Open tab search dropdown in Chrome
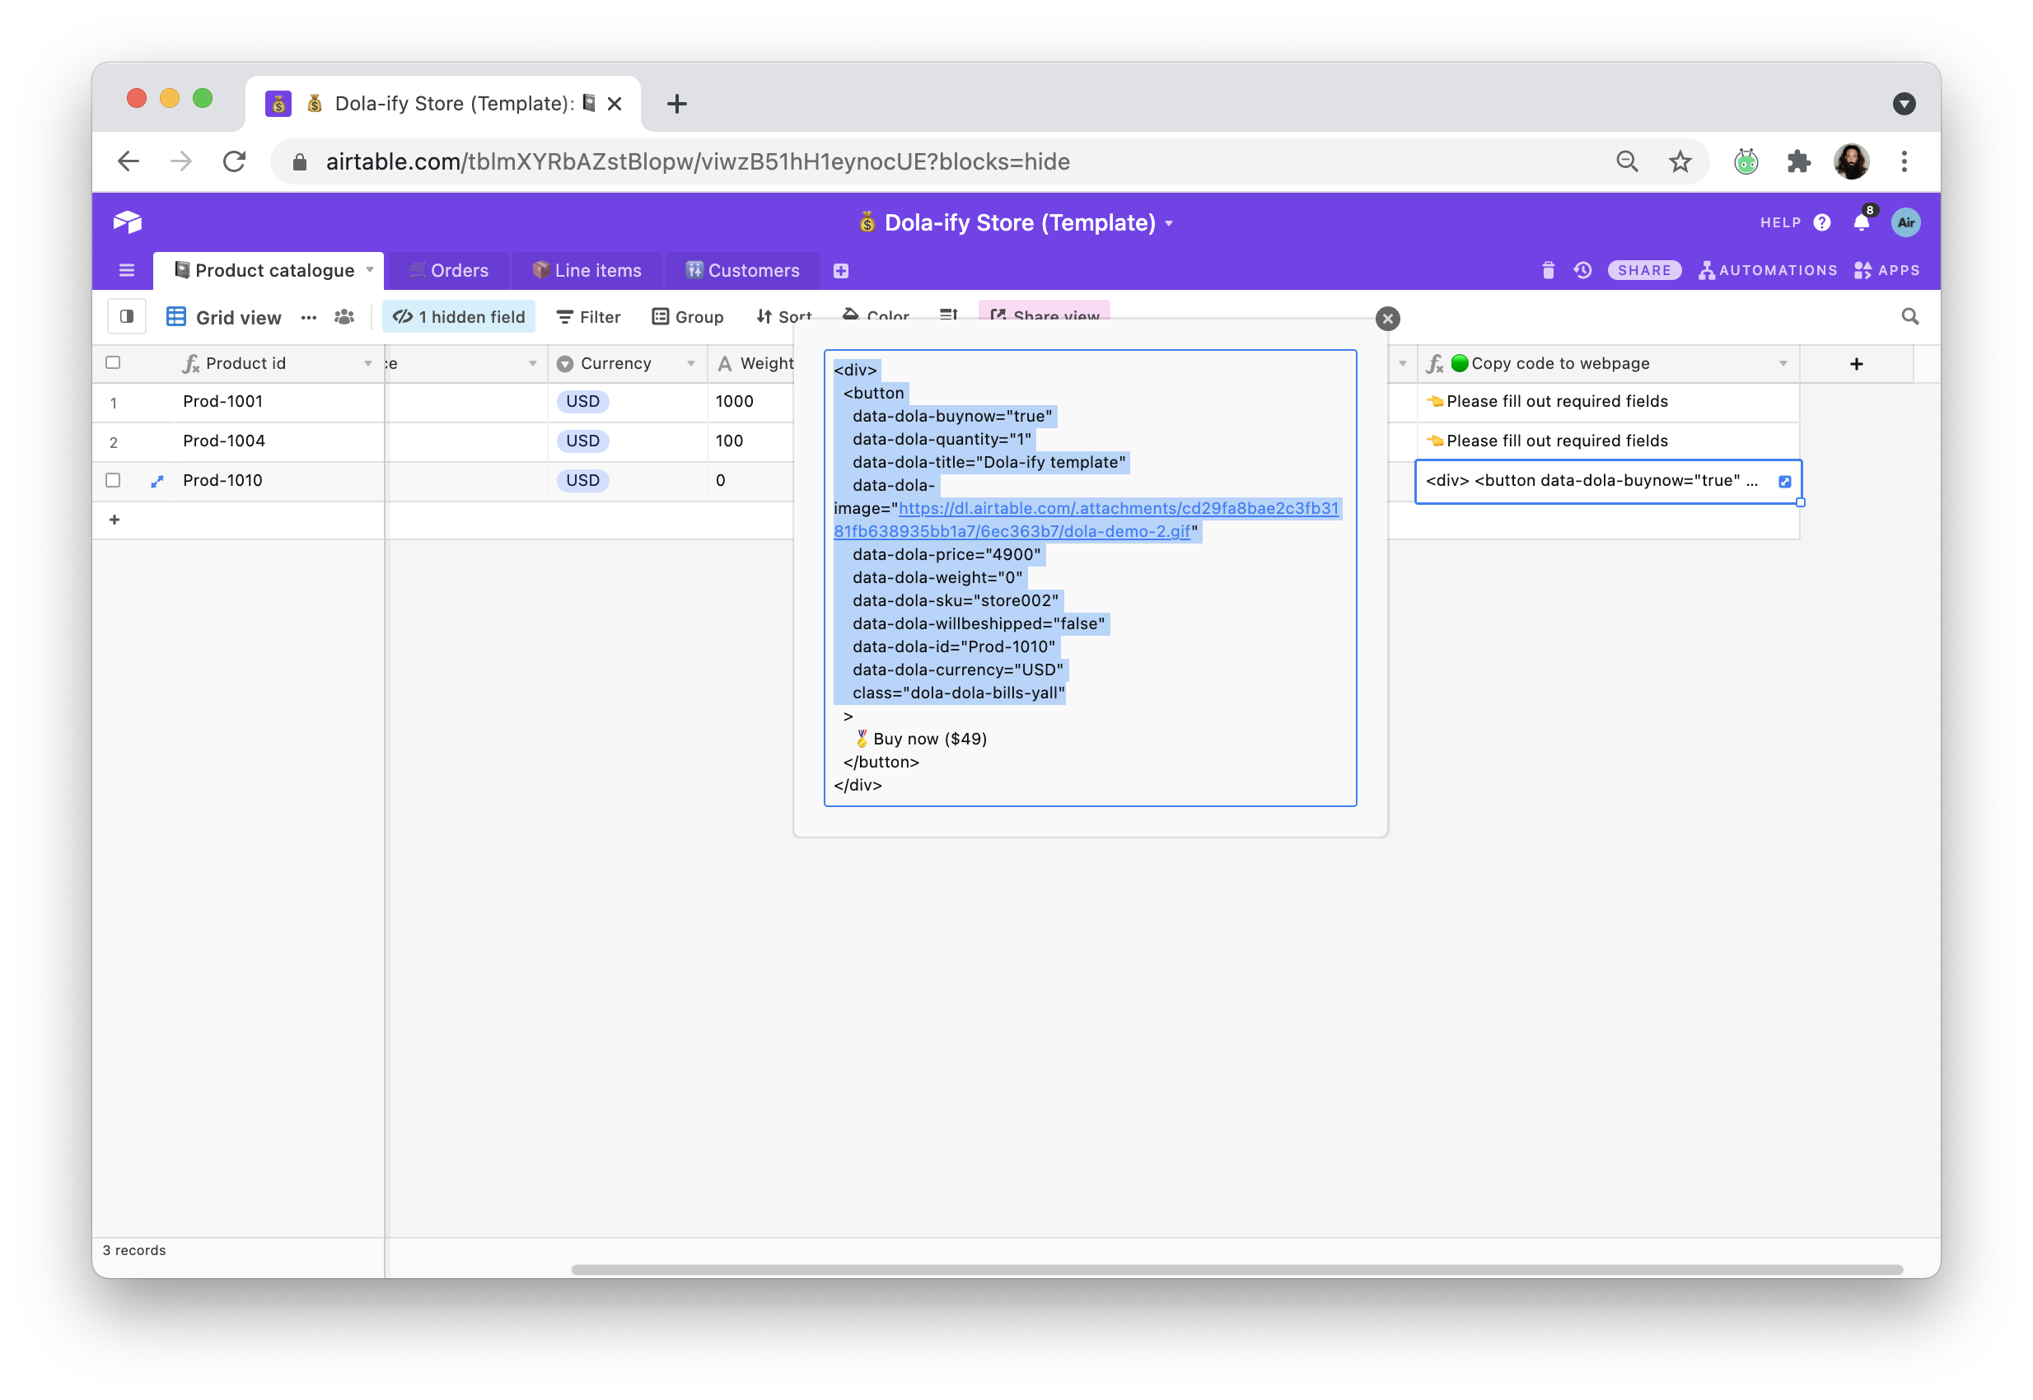 (x=1903, y=105)
